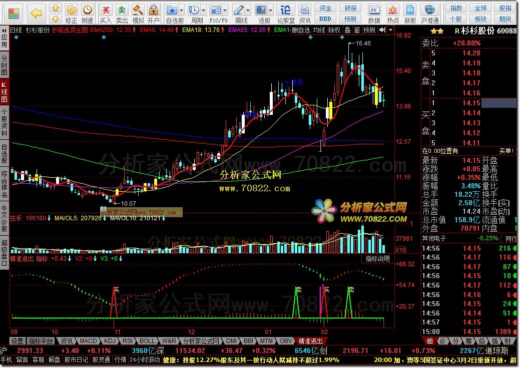Toggle the 除权 adjustment option

pyautogui.click(x=334, y=30)
